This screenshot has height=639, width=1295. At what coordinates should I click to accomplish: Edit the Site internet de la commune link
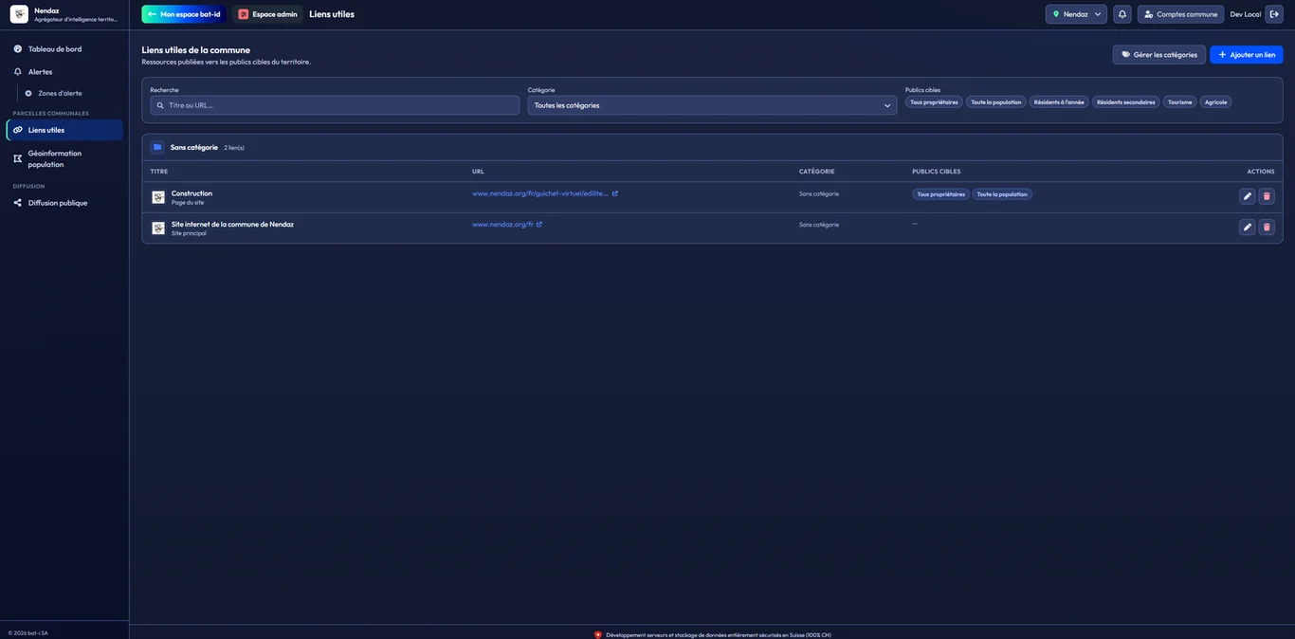[x=1248, y=228]
